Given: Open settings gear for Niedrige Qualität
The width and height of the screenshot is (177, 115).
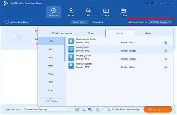Looking at the screenshot, I should (x=165, y=67).
